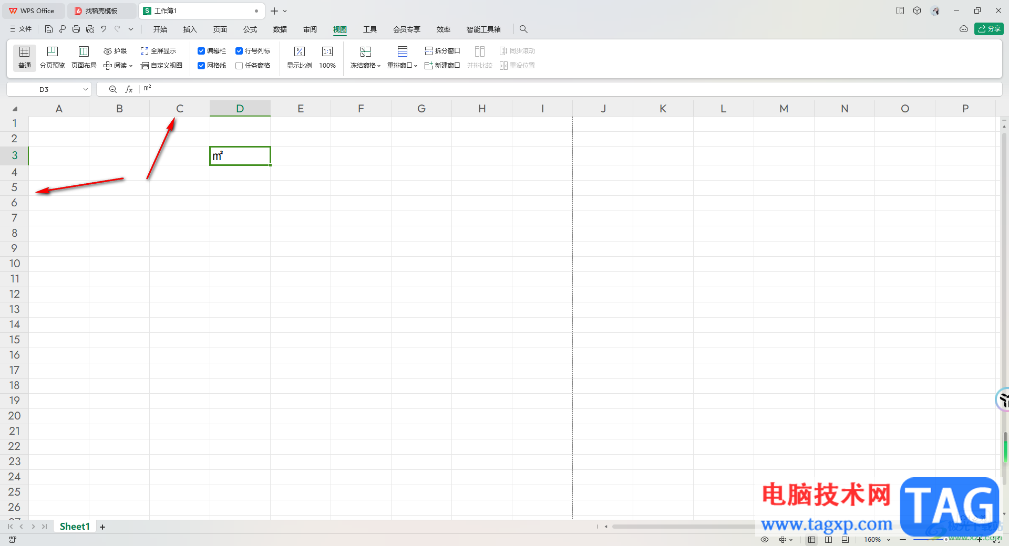Split the window (拆分窗口)

click(x=442, y=51)
